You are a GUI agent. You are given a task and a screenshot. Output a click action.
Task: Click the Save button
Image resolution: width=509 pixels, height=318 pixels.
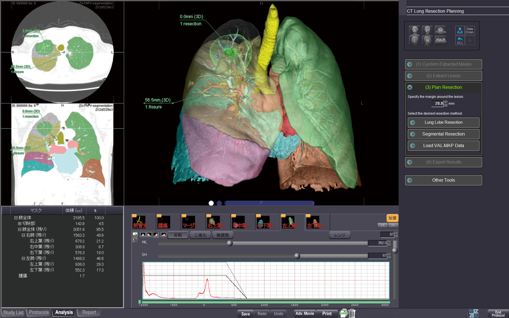click(245, 314)
